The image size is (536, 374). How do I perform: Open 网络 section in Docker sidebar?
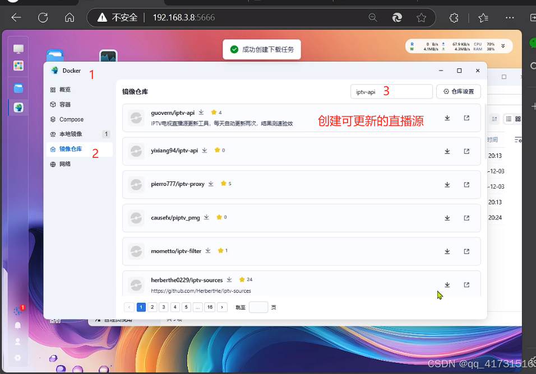[x=79, y=164]
